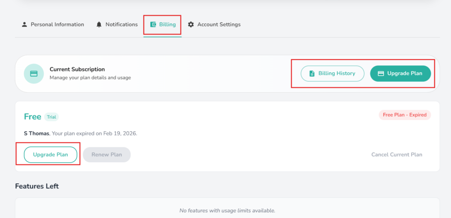Image resolution: width=451 pixels, height=218 pixels.
Task: Select the Billing tab label
Action: coord(167,25)
